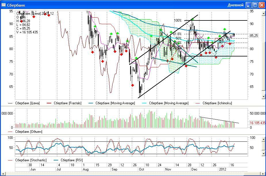Select the Сбербанк [Объем] legend entry
The height and width of the screenshot is (176, 266).
pos(25,132)
